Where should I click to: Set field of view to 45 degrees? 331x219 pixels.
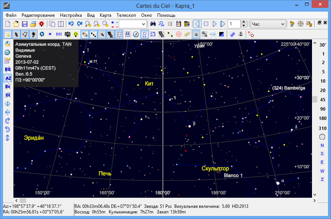[x=322, y=99]
